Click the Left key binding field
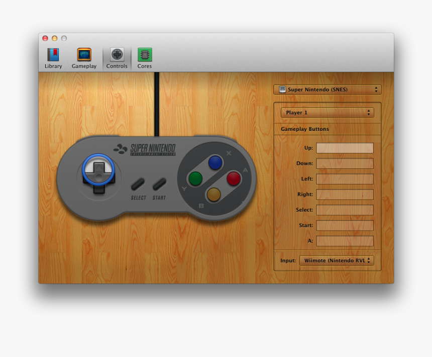Viewport: 432px width, 357px height. (x=345, y=179)
